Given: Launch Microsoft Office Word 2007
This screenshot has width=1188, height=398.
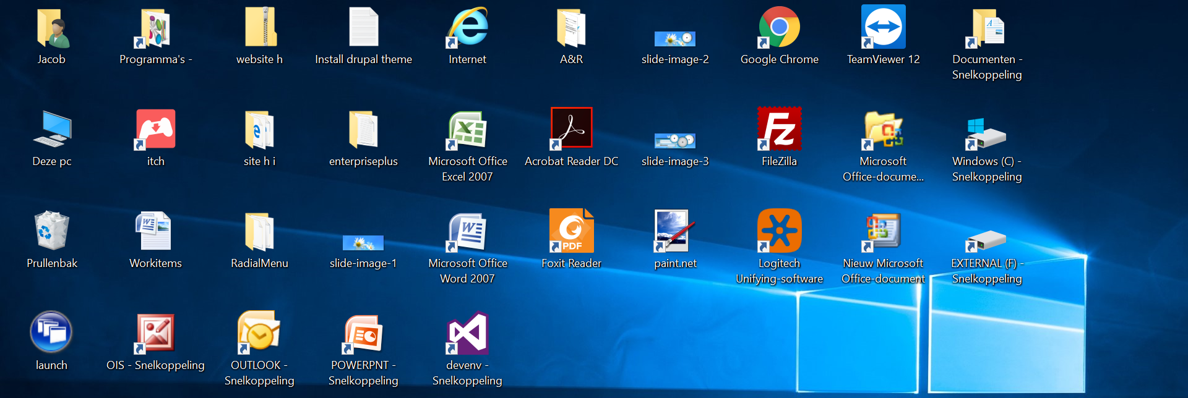Looking at the screenshot, I should [468, 232].
